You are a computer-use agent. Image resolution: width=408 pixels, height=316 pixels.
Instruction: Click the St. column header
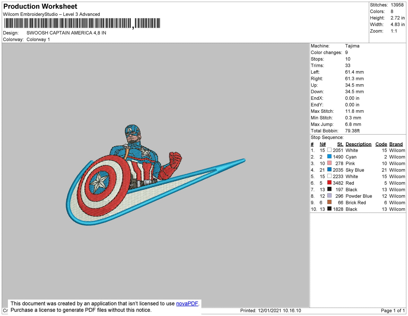click(x=340, y=144)
